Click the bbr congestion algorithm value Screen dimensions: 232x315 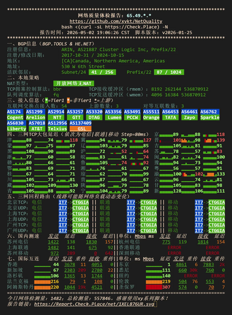(x=57, y=89)
